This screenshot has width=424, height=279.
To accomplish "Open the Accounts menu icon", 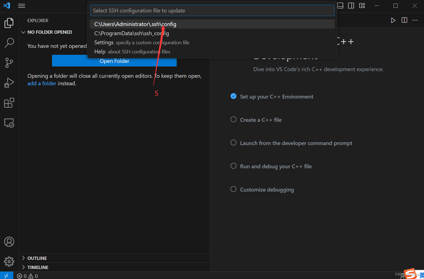I will click(9, 242).
